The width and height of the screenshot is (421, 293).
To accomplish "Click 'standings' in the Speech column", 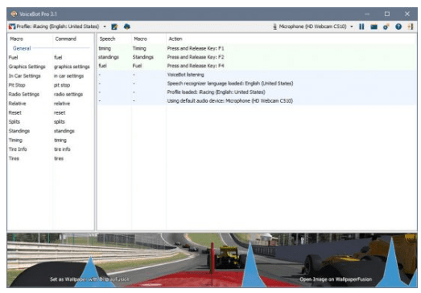I will click(x=109, y=57).
